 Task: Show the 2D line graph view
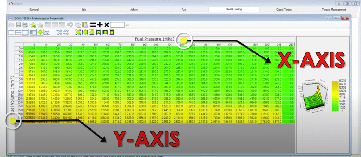47,32
